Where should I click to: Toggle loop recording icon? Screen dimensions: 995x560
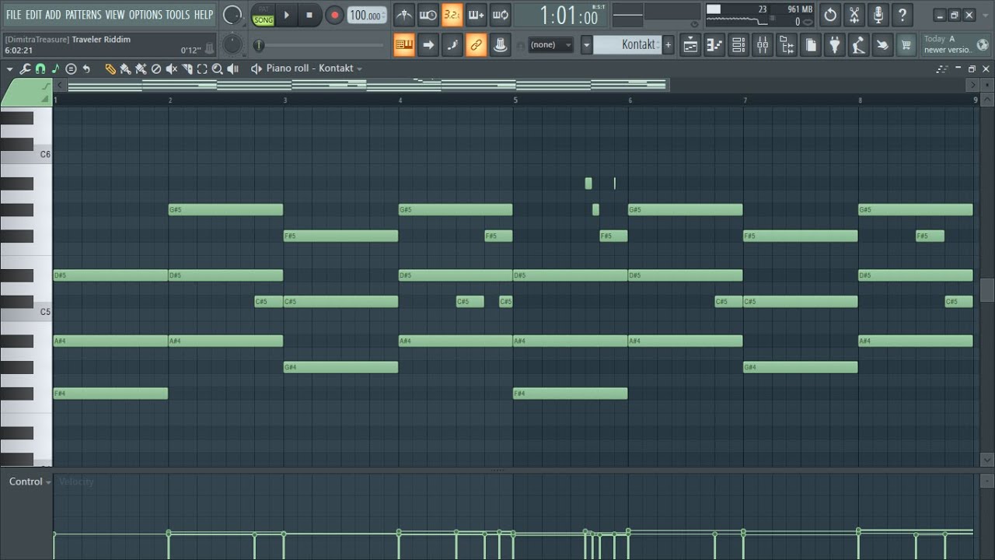tap(500, 15)
